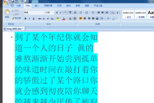
Task: Select Align Text Left
Action: (x=81, y=19)
